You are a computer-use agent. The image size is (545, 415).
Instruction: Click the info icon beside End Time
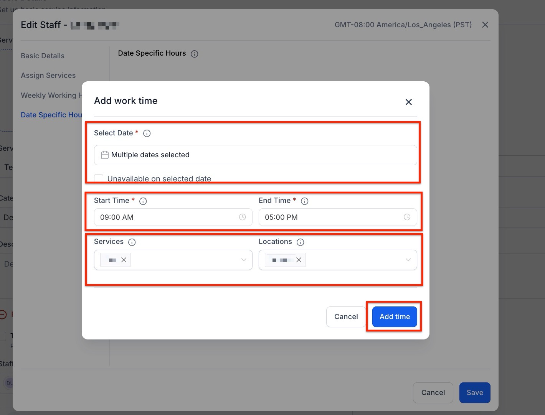(x=304, y=201)
